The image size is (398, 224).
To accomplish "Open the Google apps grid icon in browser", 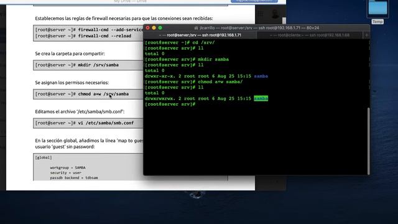I will 261,14.
